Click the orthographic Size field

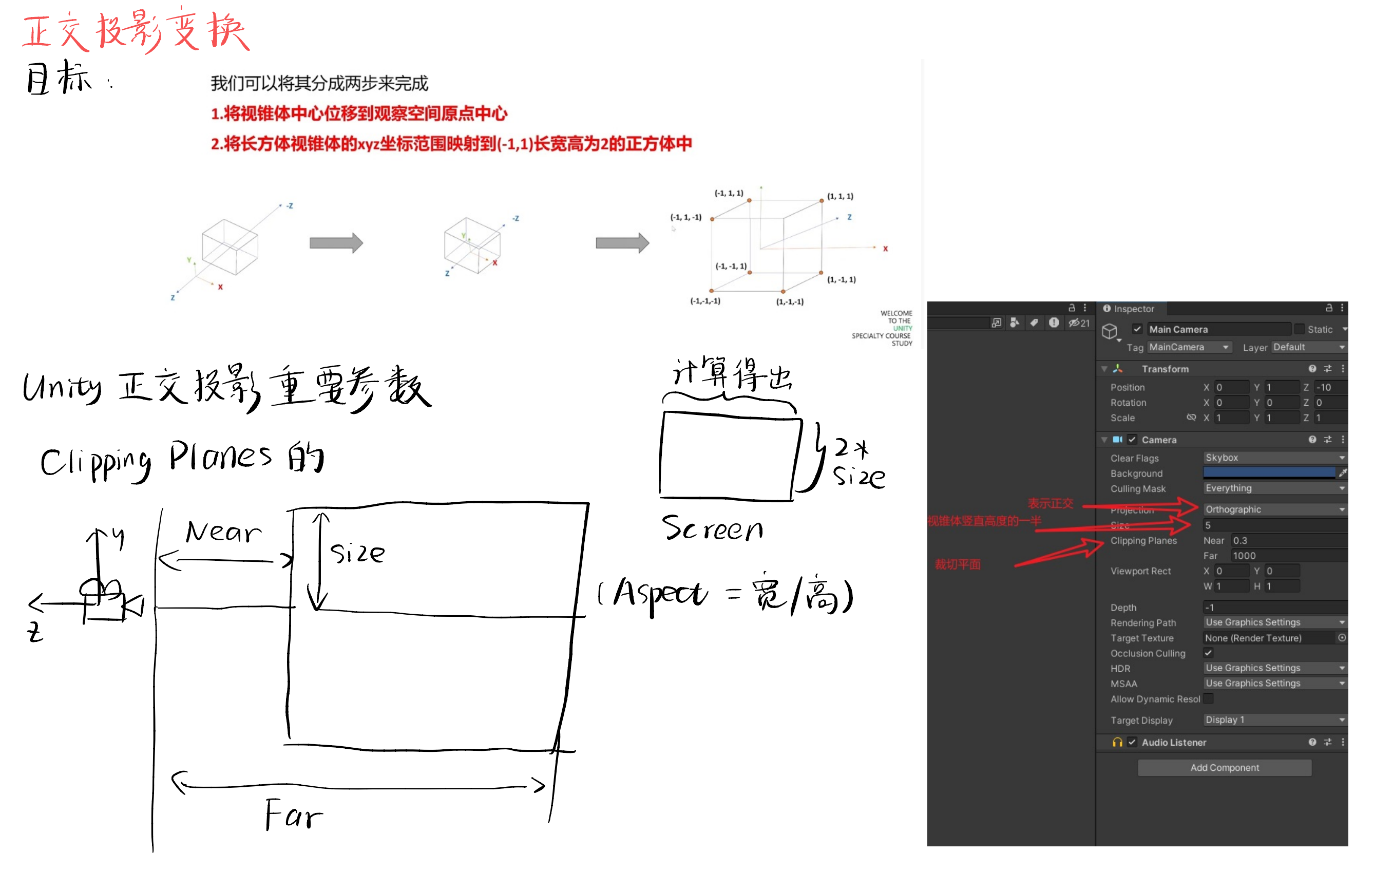[x=1275, y=525]
